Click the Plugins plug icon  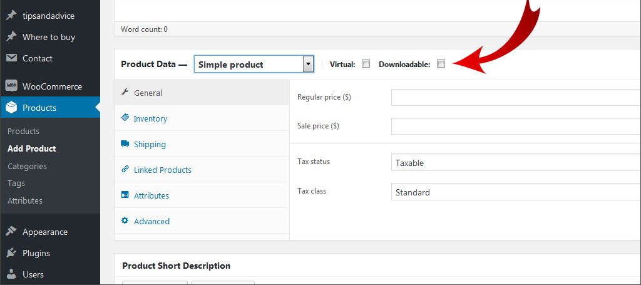point(11,253)
